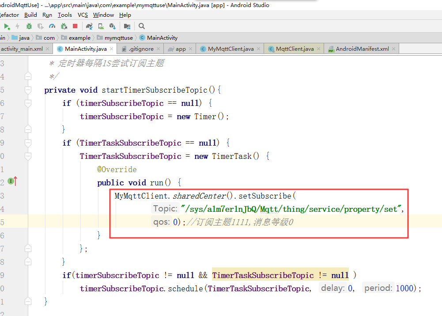Image resolution: width=442 pixels, height=316 pixels.
Task: Click the implements-method gutter icon by run()
Action: (12, 181)
